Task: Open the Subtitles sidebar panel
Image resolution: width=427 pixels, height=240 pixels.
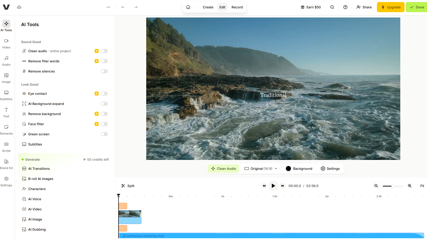Action: tap(6, 96)
